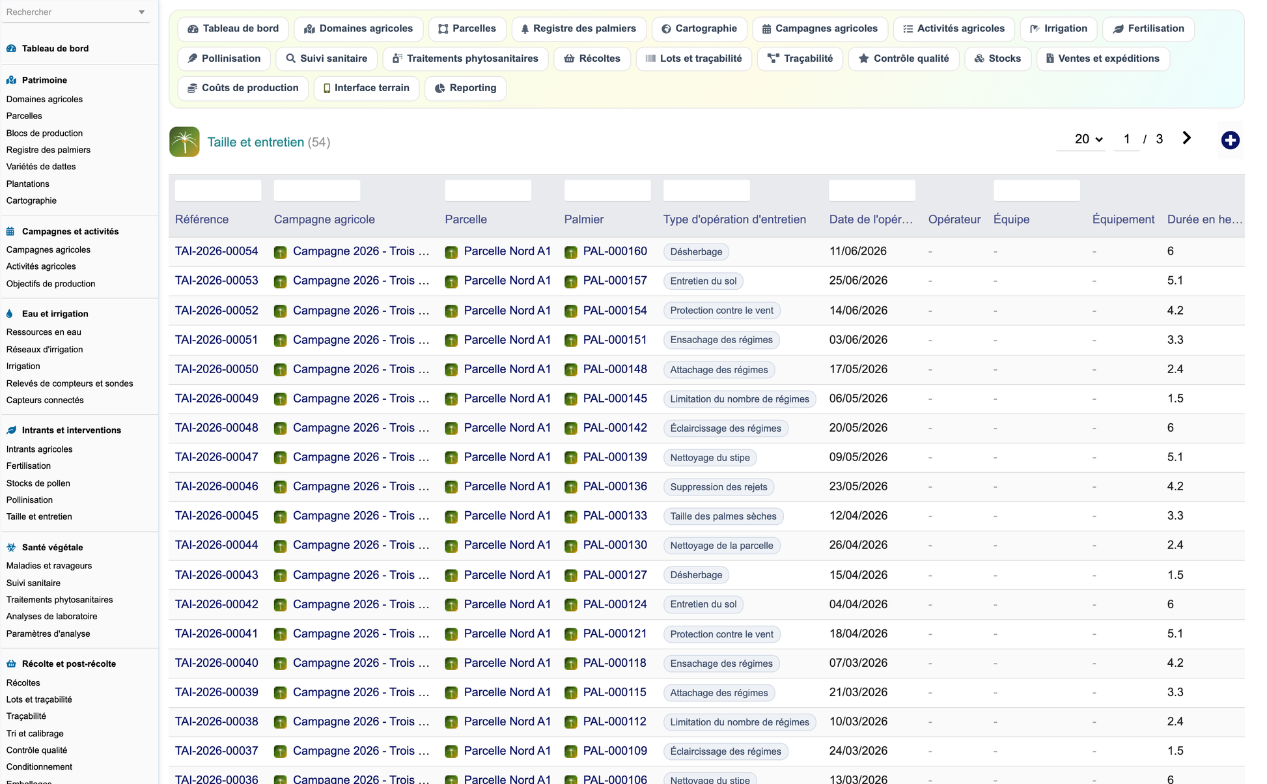Click the palm tree module icon
The width and height of the screenshot is (1267, 784).
pyautogui.click(x=184, y=142)
